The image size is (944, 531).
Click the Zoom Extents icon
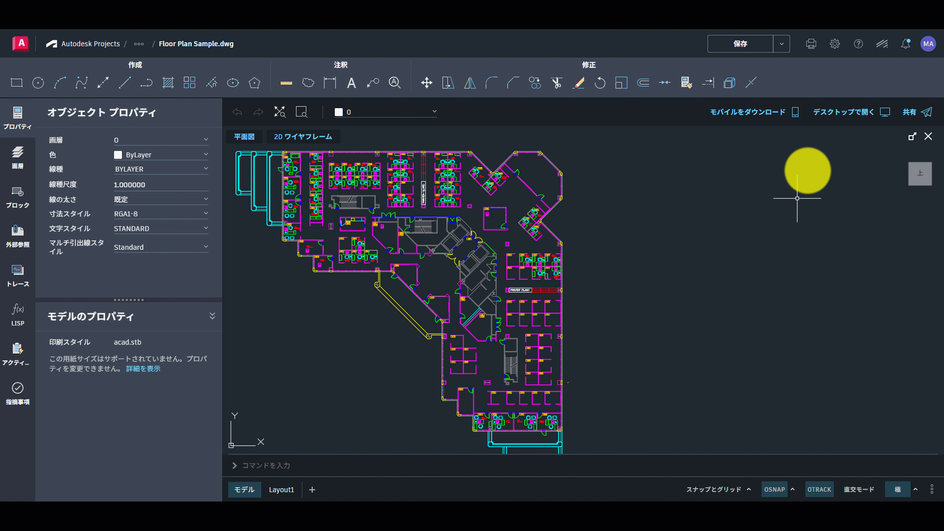coord(280,112)
